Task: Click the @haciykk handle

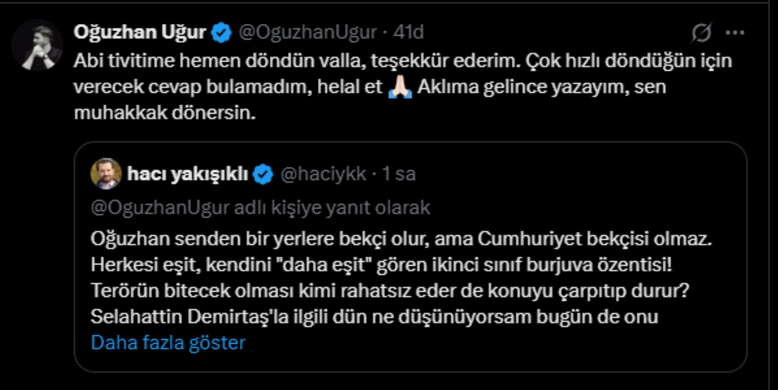Action: point(323,174)
